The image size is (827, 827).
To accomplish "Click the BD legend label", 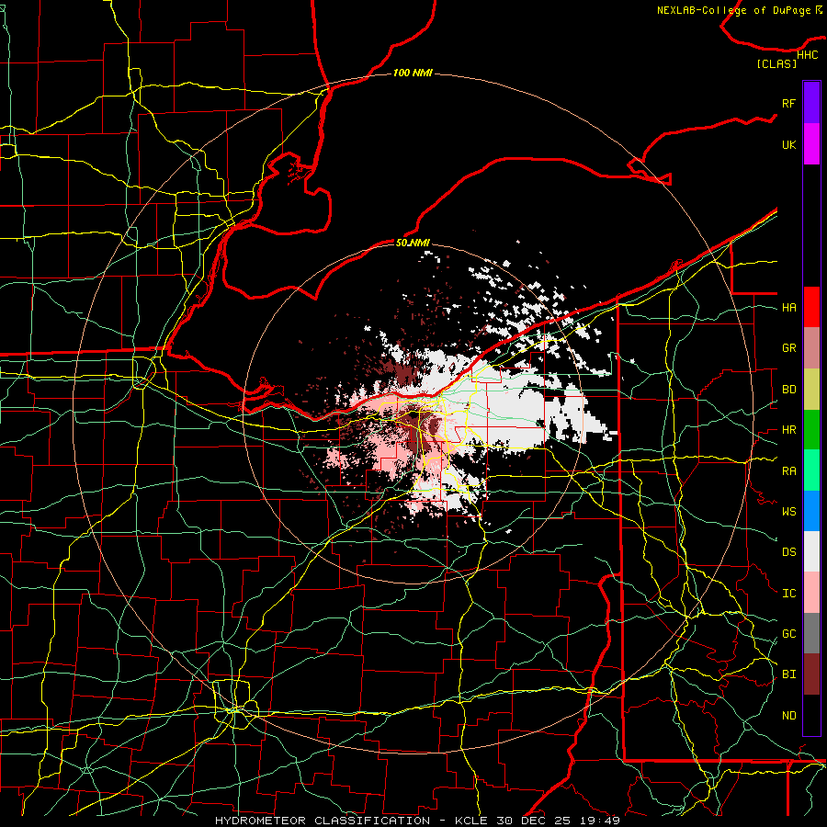I will click(x=788, y=390).
